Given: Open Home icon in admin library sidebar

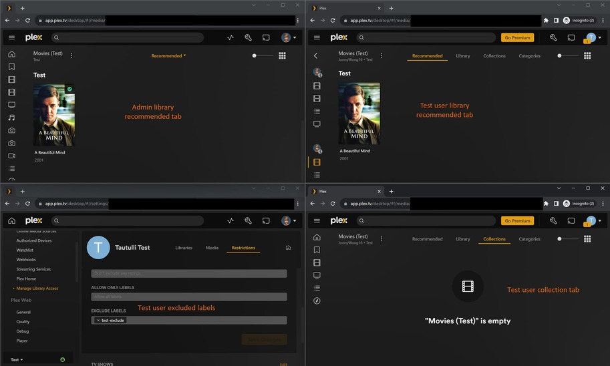Looking at the screenshot, I should [11, 54].
